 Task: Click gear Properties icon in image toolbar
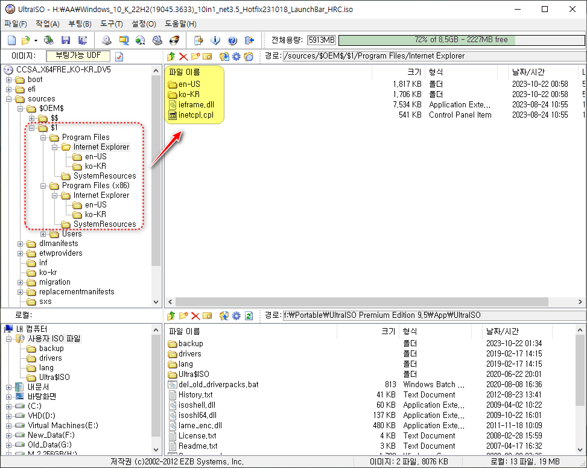click(236, 57)
